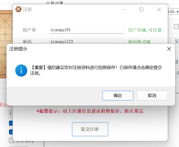This screenshot has width=179, height=147.
Task: Click the 用户名OK,可注册 status text
Action: [145, 30]
